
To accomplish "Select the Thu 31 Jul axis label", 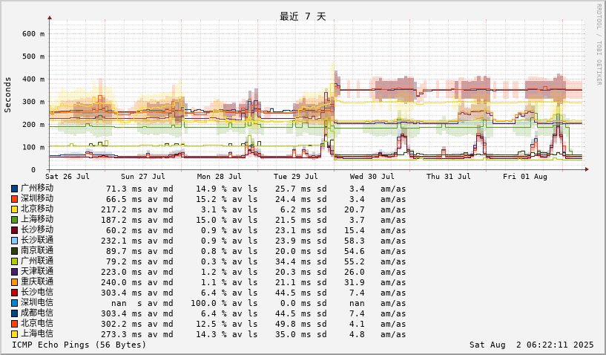I will pos(448,177).
